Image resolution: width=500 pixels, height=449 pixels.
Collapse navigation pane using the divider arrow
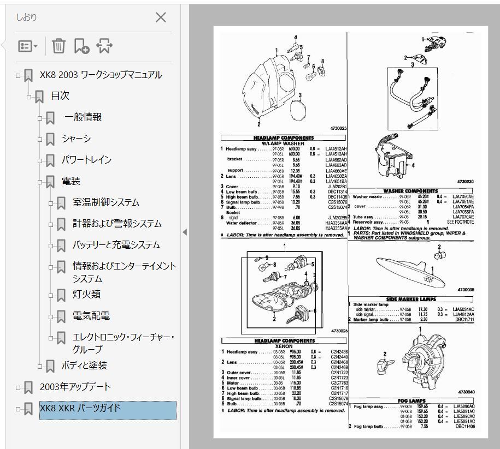(x=185, y=232)
